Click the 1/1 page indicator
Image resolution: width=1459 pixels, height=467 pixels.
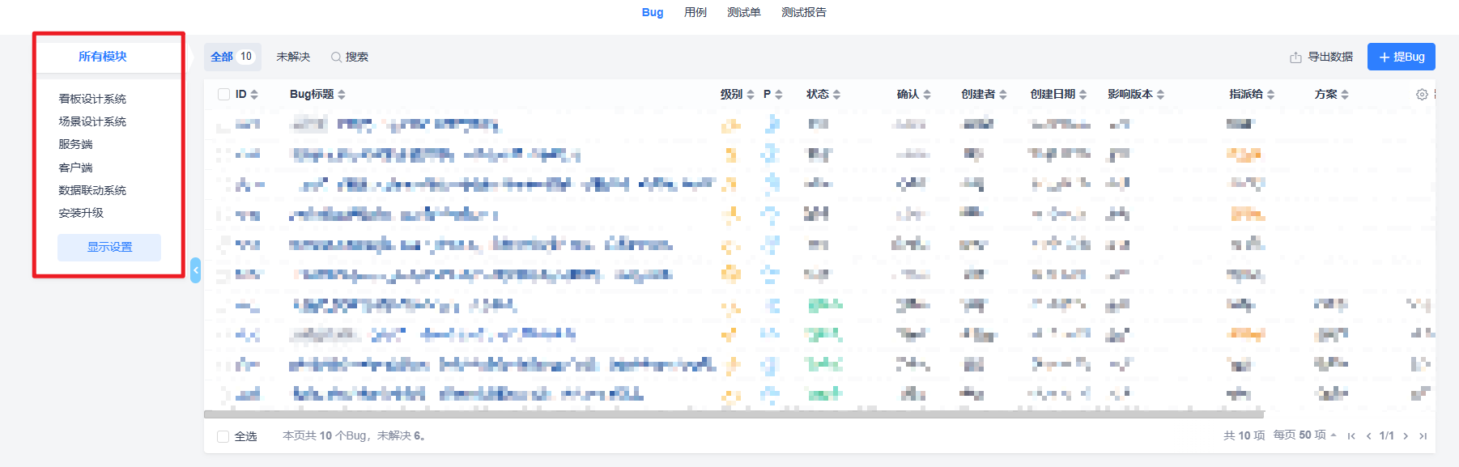(1387, 435)
